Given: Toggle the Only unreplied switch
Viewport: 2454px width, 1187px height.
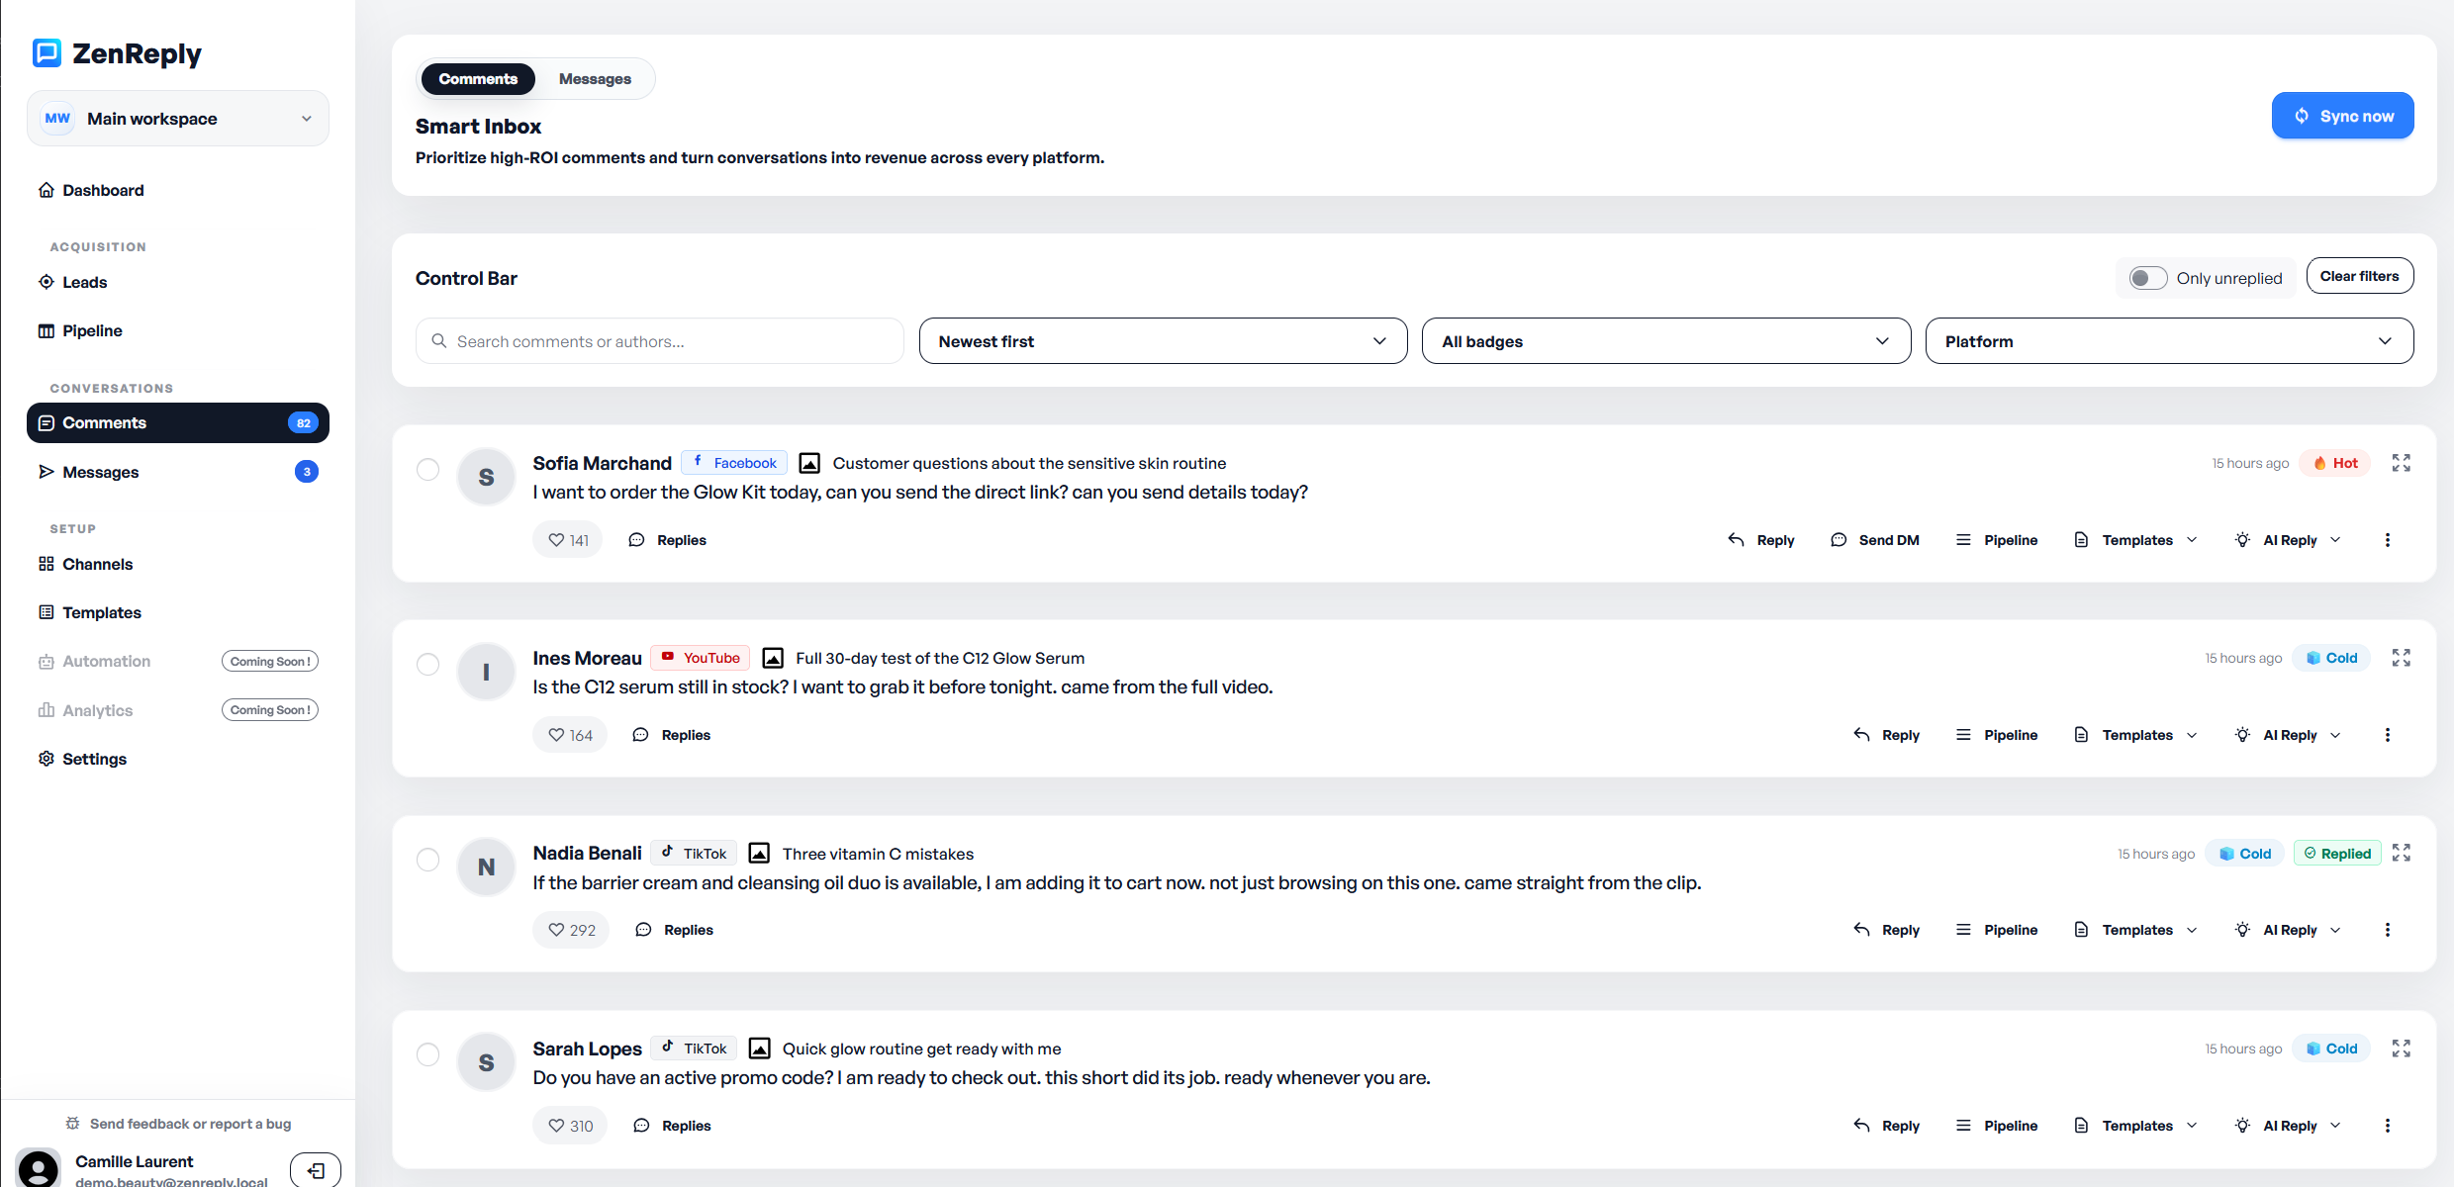Looking at the screenshot, I should [2148, 278].
